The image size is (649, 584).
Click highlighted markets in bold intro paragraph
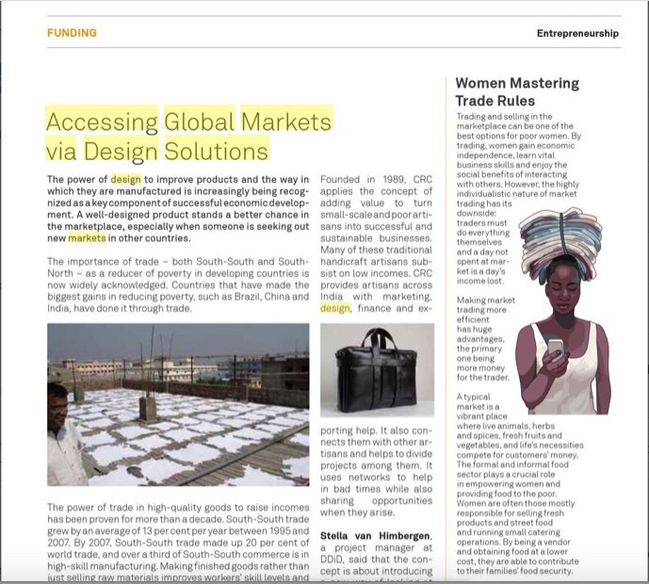pos(87,238)
